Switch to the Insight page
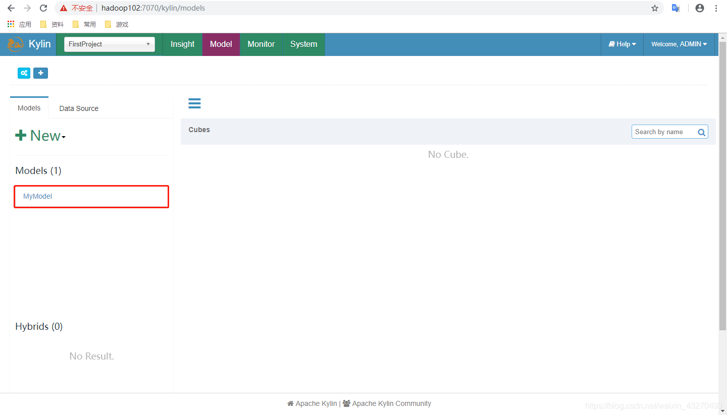 (182, 44)
